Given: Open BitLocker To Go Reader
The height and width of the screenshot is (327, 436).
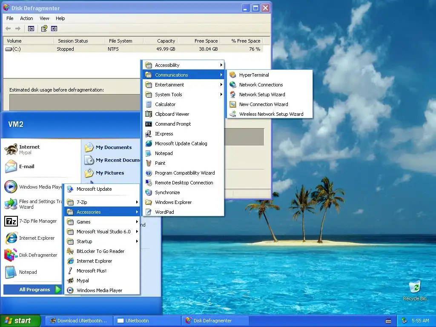Looking at the screenshot, I should (102, 251).
